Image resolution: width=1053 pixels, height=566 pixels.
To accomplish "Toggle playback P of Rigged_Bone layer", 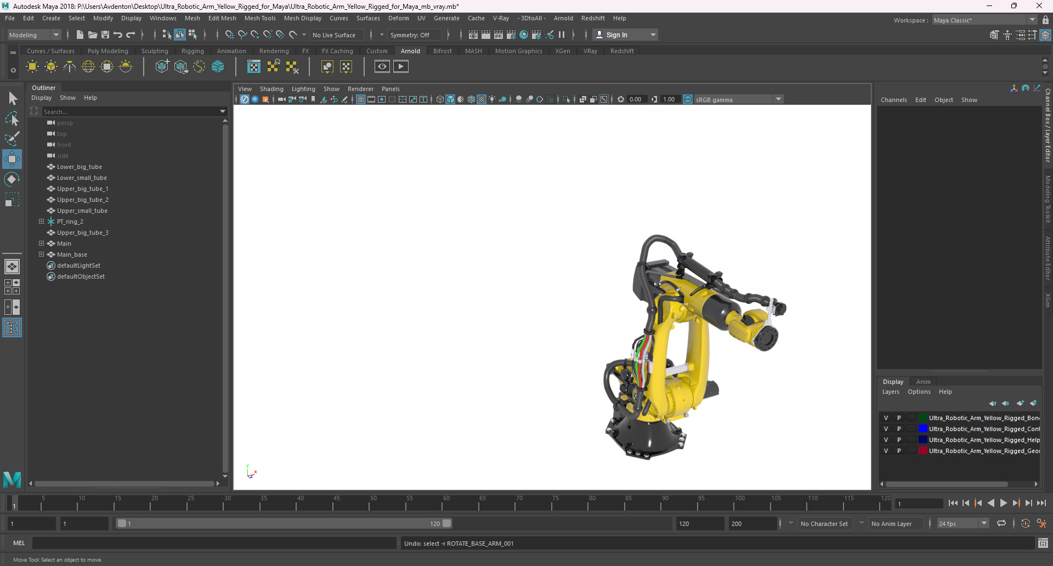I will (899, 418).
